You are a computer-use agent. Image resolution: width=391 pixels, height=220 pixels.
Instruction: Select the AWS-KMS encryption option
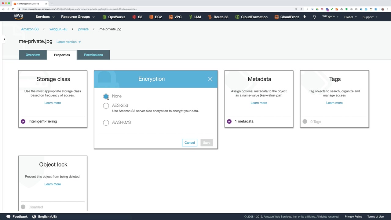click(x=106, y=123)
